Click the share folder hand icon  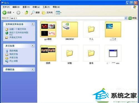click(x=7, y=38)
